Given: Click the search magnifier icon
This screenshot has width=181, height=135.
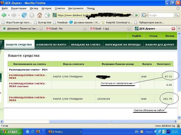Looking at the screenshot, I should pyautogui.click(x=177, y=15).
